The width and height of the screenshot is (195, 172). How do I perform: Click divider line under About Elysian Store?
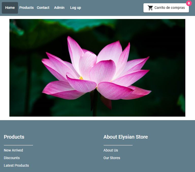point(118,145)
